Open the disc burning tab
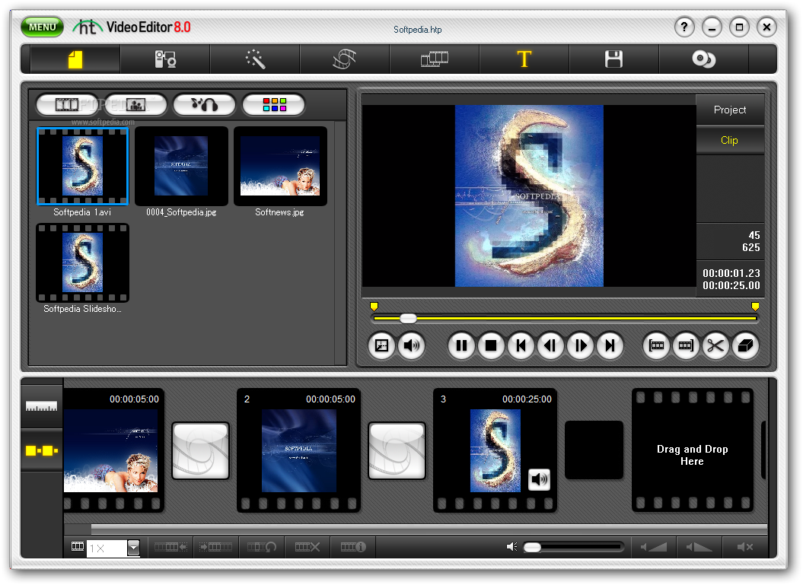Screen dimensions: 803x585 pyautogui.click(x=703, y=59)
